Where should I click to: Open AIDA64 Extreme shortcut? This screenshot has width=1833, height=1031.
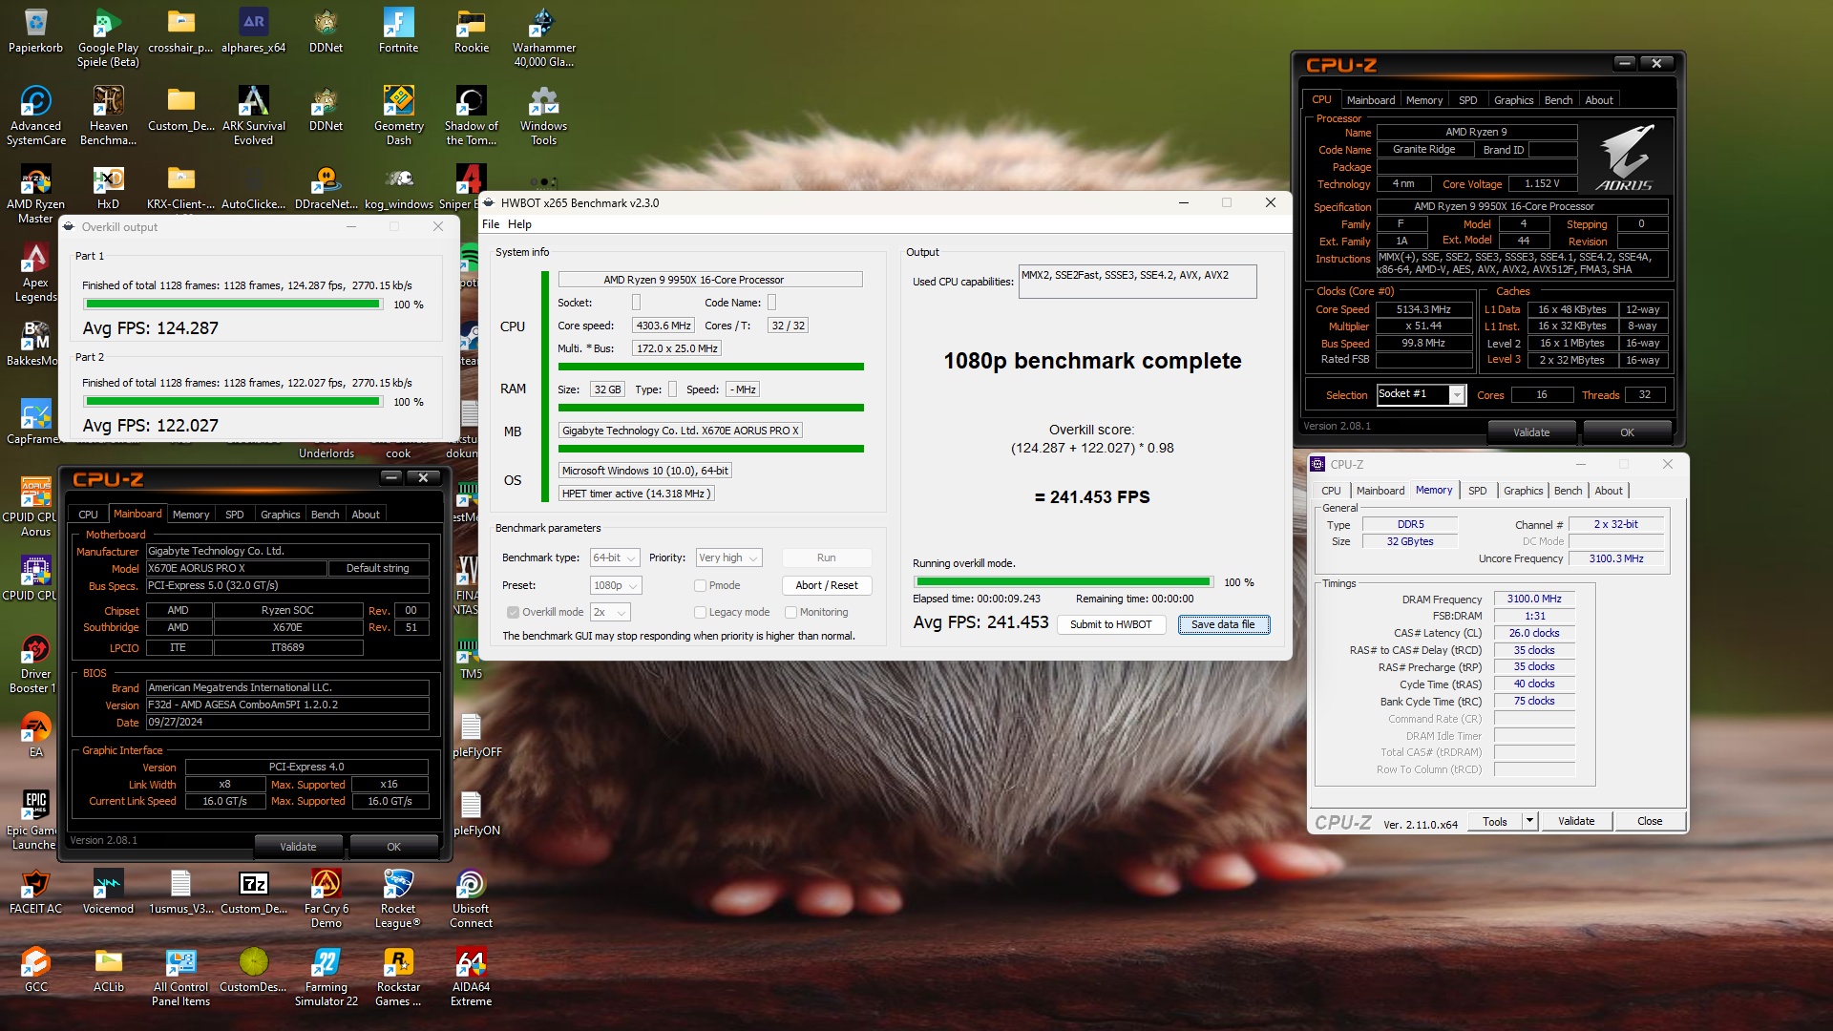point(472,978)
